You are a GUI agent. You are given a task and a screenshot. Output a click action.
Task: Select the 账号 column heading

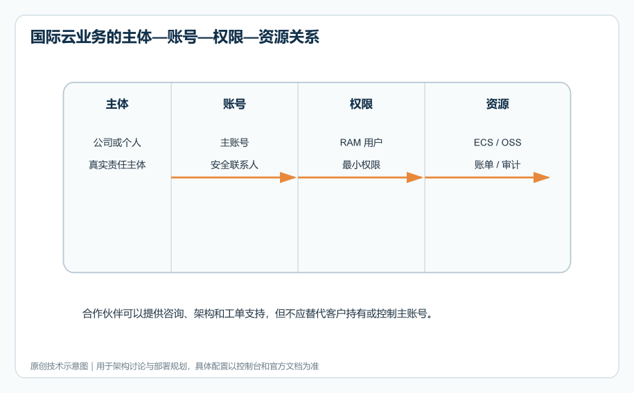click(x=234, y=104)
